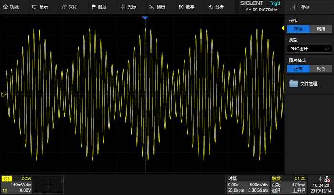Select the 存储 save operation toggle

[x=298, y=29]
